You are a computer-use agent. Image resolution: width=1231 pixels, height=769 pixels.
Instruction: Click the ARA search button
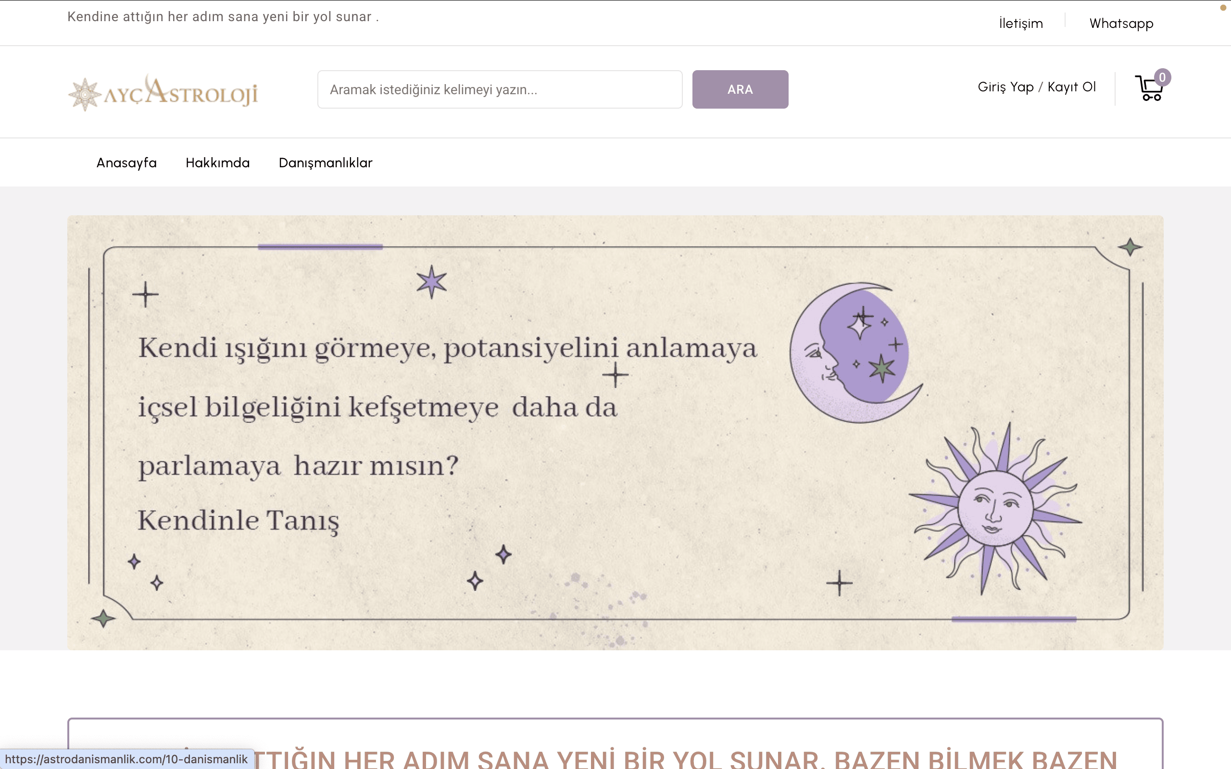click(740, 89)
